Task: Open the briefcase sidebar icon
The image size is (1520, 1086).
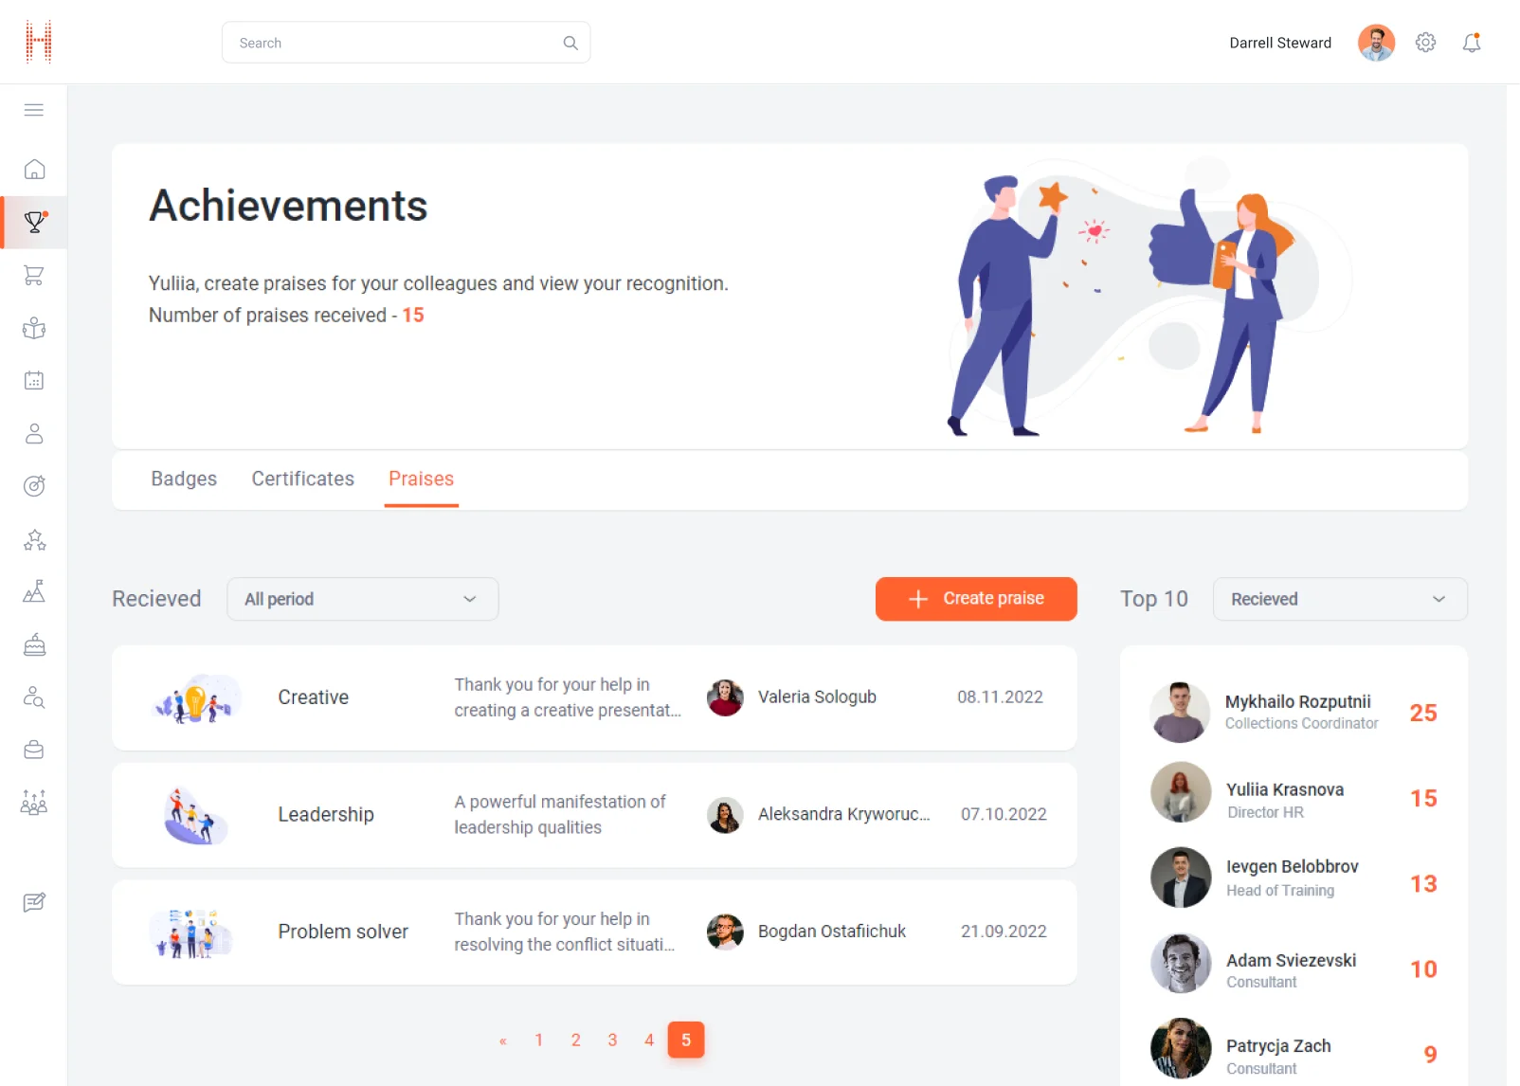Action: 34,751
